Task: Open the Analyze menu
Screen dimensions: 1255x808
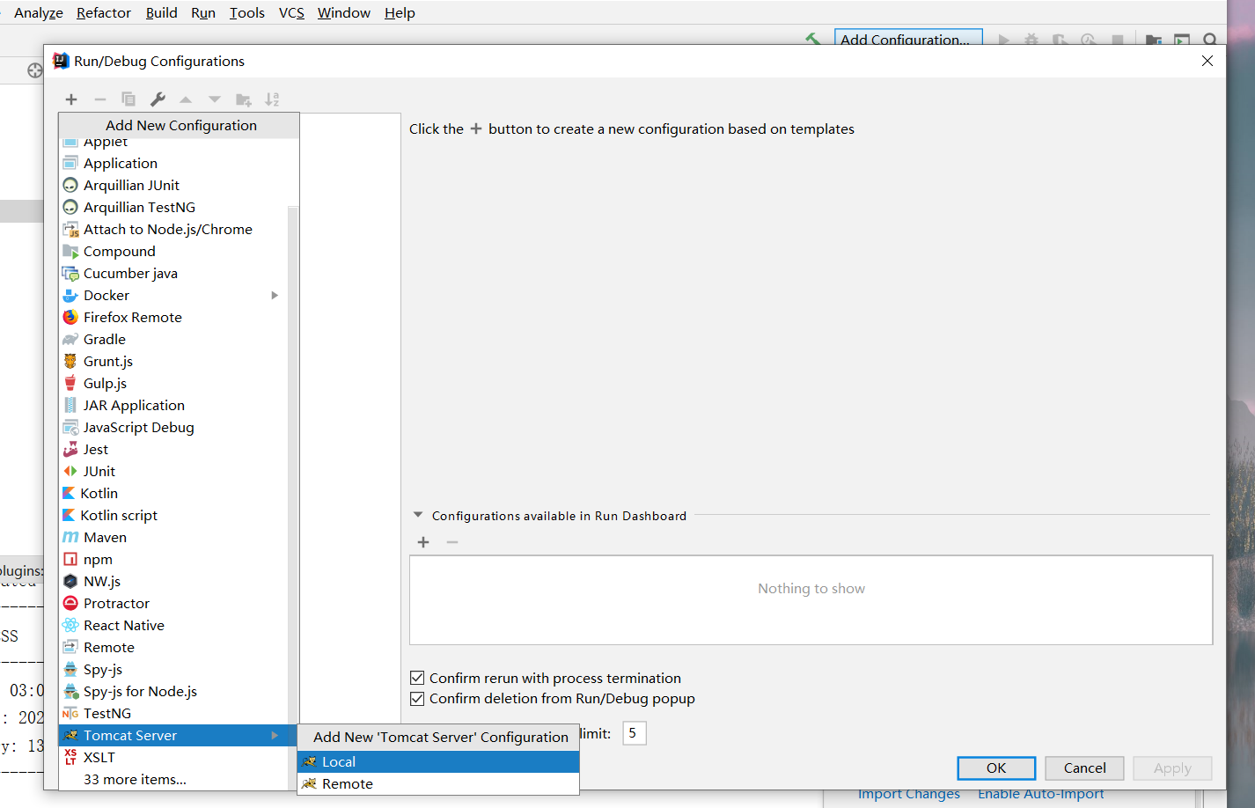Action: 39,13
